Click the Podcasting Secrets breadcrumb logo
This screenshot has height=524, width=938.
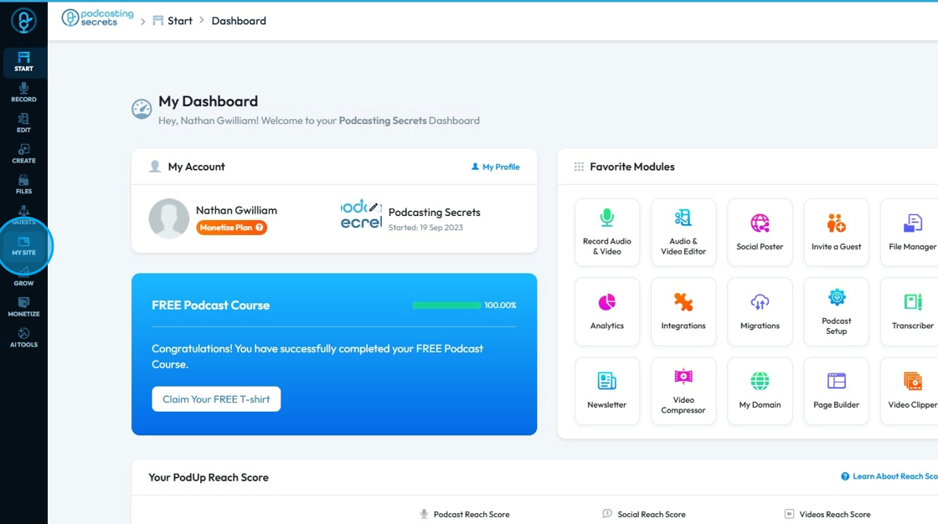(x=97, y=18)
